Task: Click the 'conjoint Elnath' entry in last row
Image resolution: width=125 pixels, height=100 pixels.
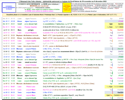Action: pyautogui.click(x=31, y=98)
